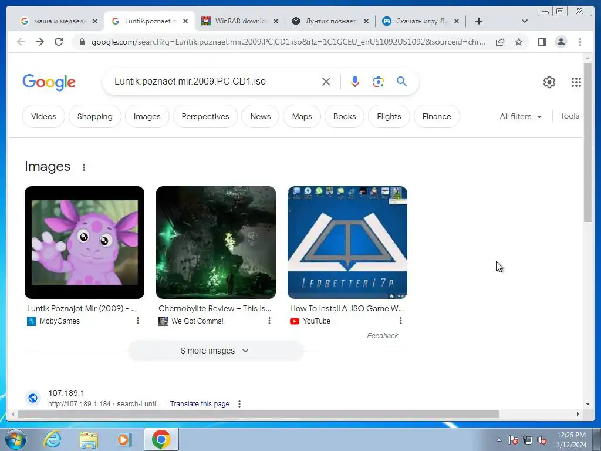Open options for YouTube image
Screen dimensions: 601x451
[x=401, y=321]
